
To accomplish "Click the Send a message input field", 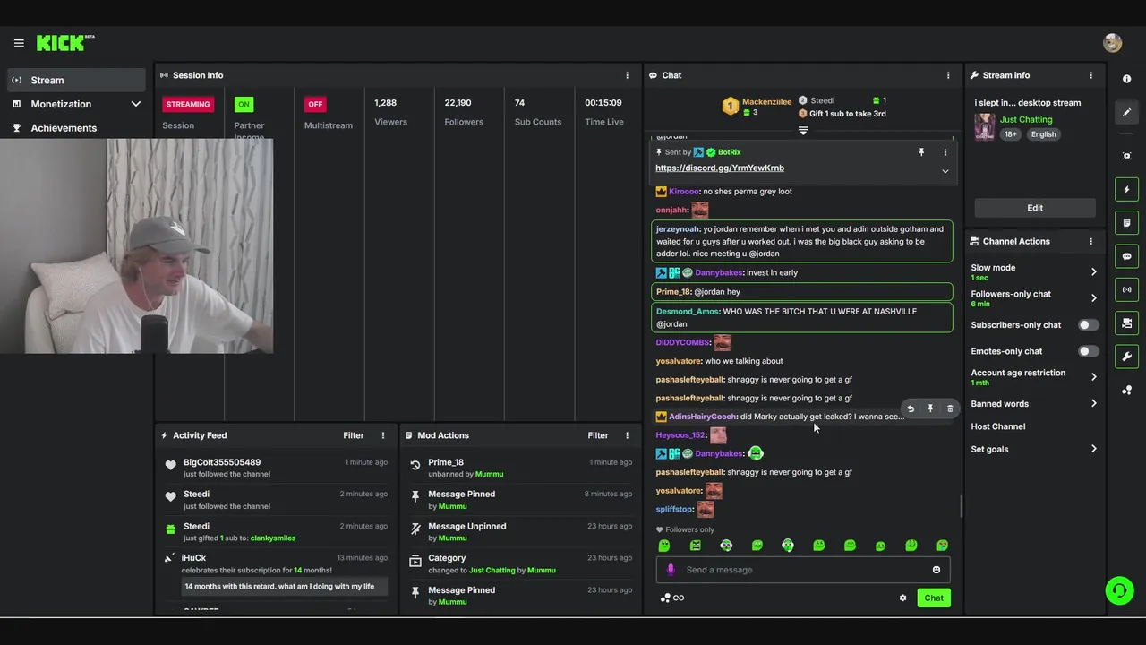I will pyautogui.click(x=803, y=570).
